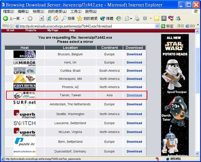Click the yellow note toolbar icon

156,18
